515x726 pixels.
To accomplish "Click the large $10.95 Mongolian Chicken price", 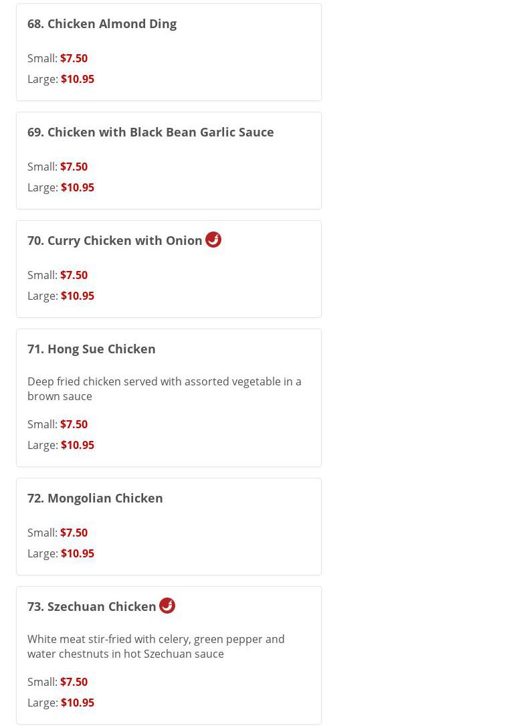I will click(x=78, y=553).
